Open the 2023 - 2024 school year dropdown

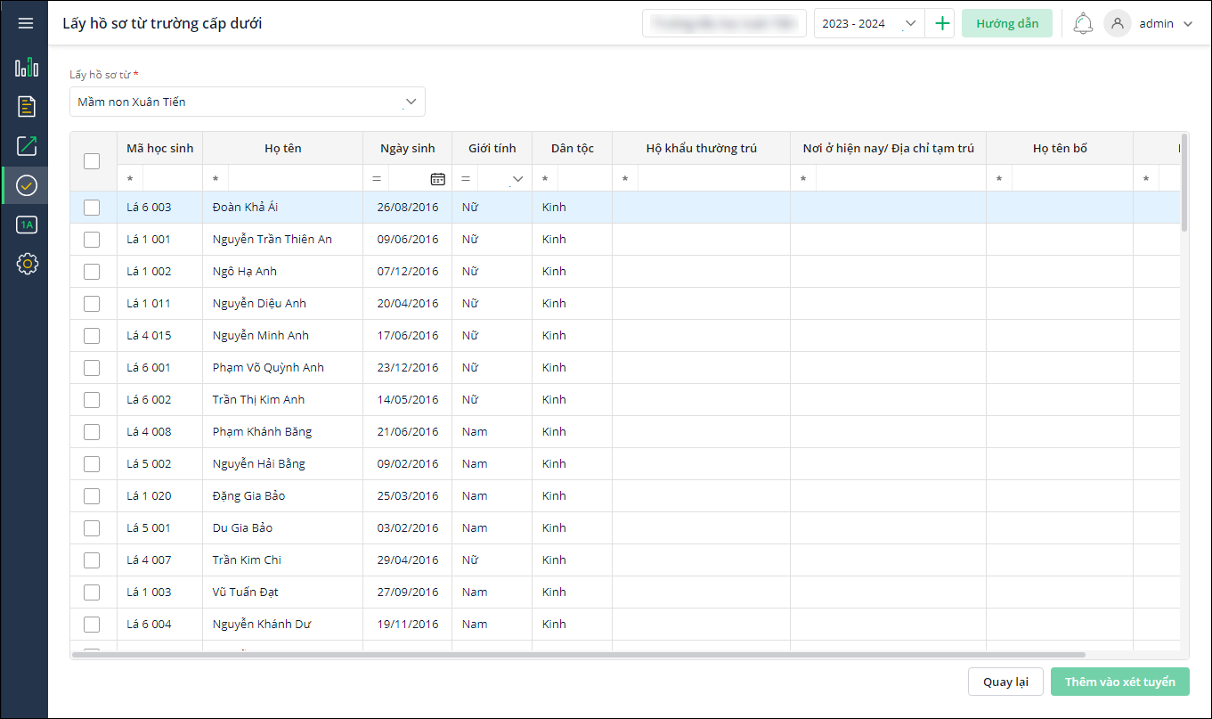(909, 24)
